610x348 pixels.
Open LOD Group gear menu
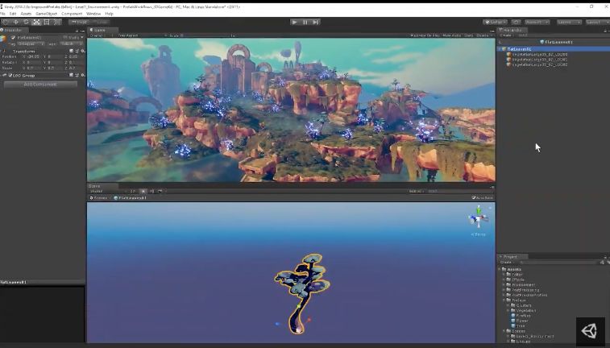82,75
